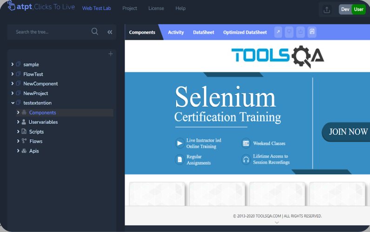Select the FlowTest project label
Image resolution: width=370 pixels, height=232 pixels.
[33, 74]
